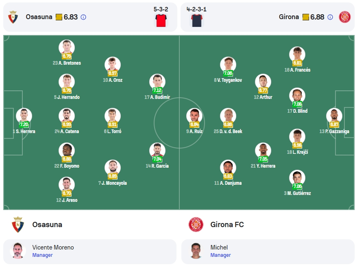Click the Vicente Moreno manager photo
Image resolution: width=355 pixels, height=267 pixels.
coord(18,251)
